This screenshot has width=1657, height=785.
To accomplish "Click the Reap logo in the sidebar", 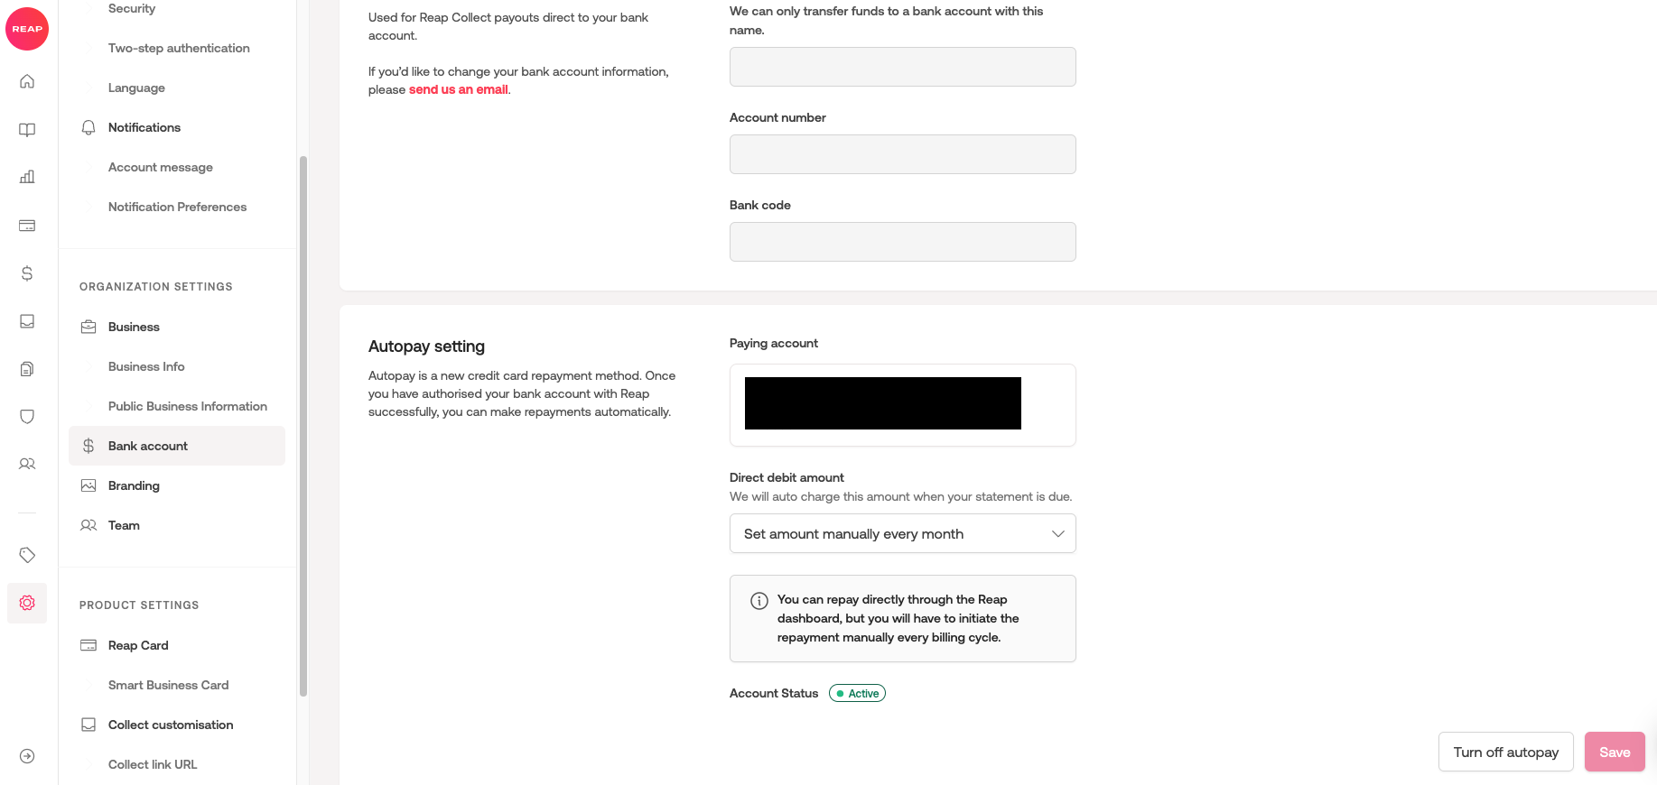I will [27, 29].
